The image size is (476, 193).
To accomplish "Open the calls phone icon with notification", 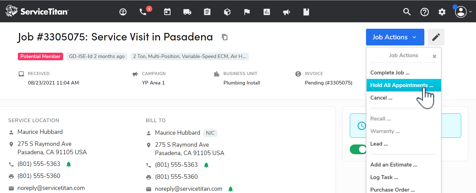I will 143,12.
